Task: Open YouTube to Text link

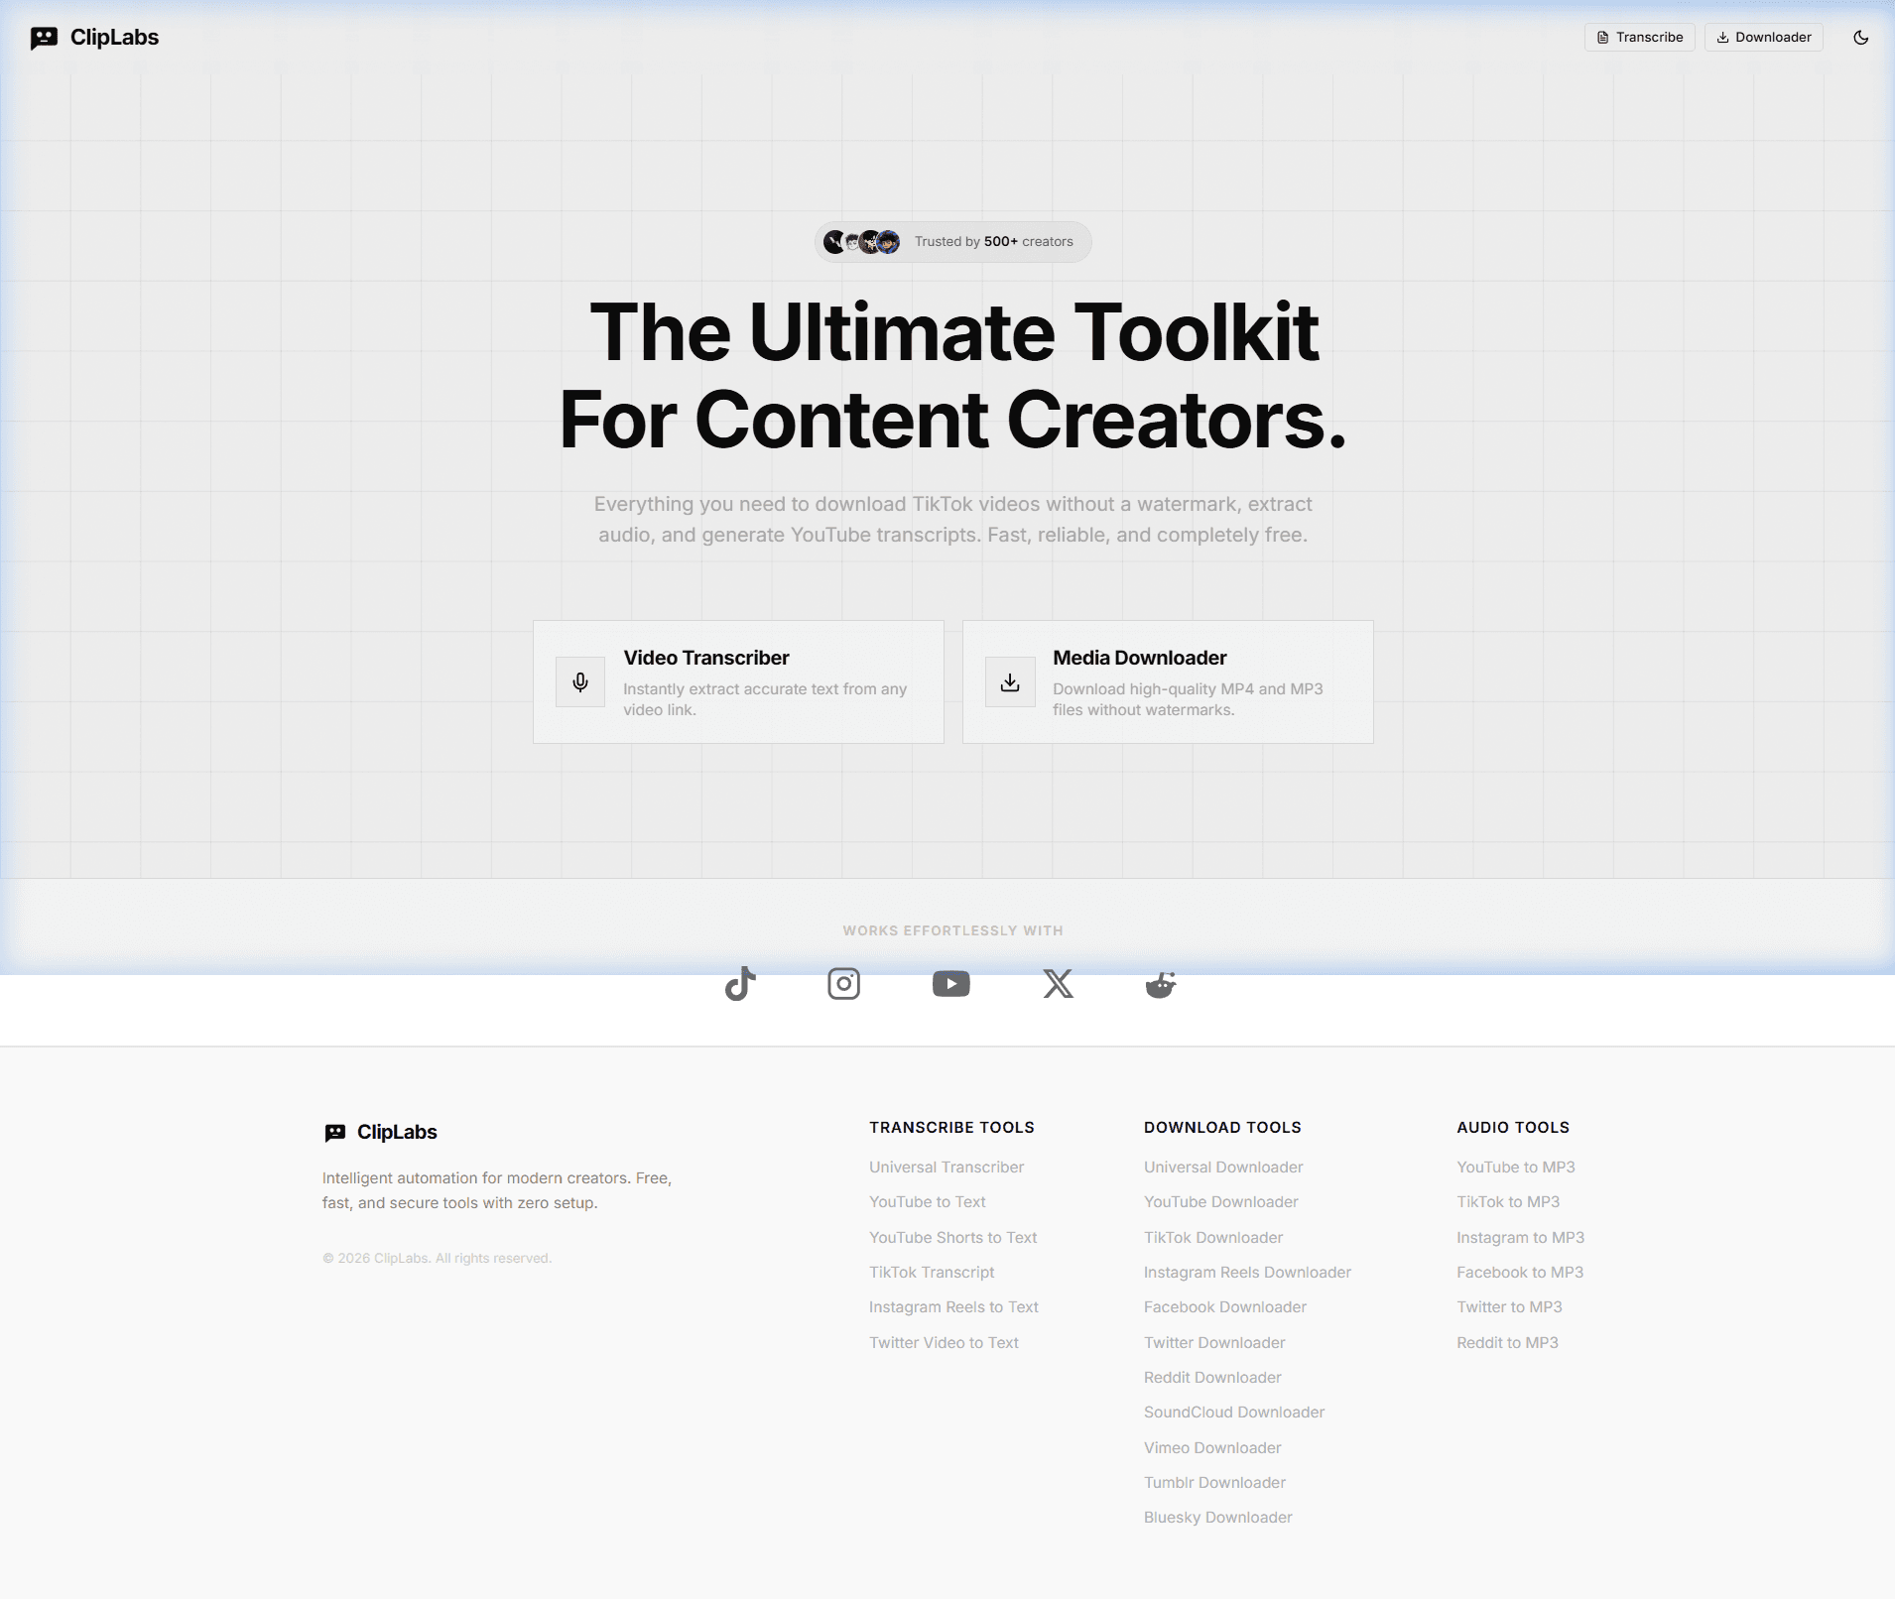Action: (928, 1202)
